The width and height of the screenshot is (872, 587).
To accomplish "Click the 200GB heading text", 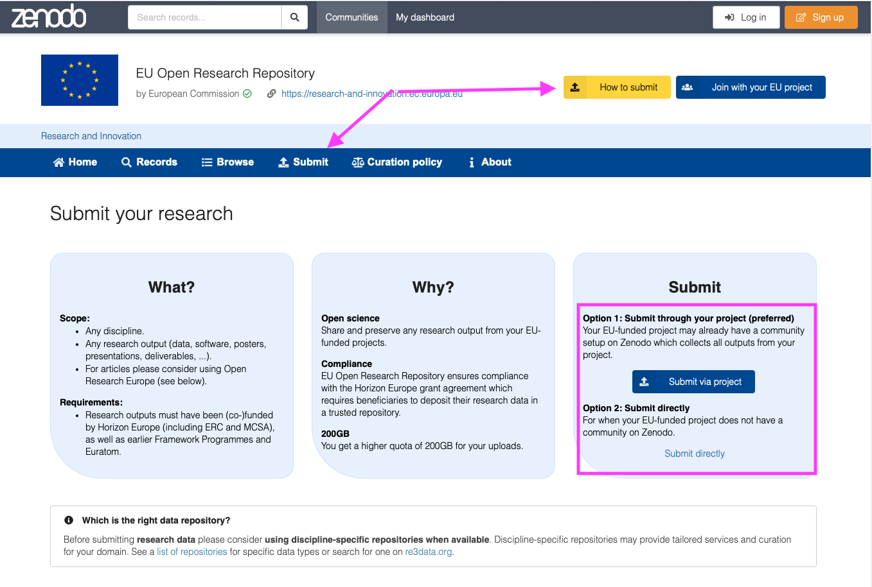I will (x=335, y=434).
